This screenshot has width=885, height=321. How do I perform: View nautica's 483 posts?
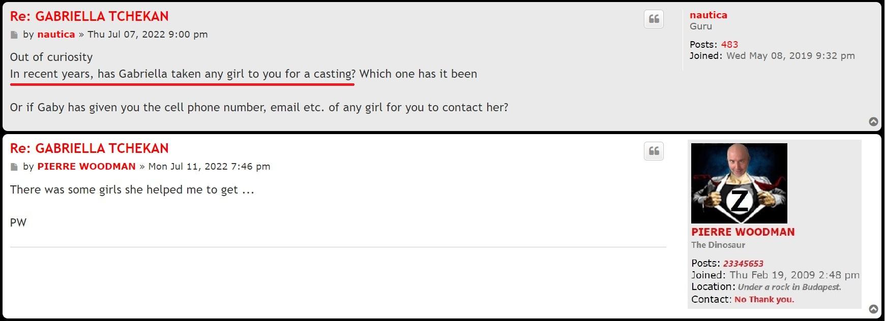729,45
